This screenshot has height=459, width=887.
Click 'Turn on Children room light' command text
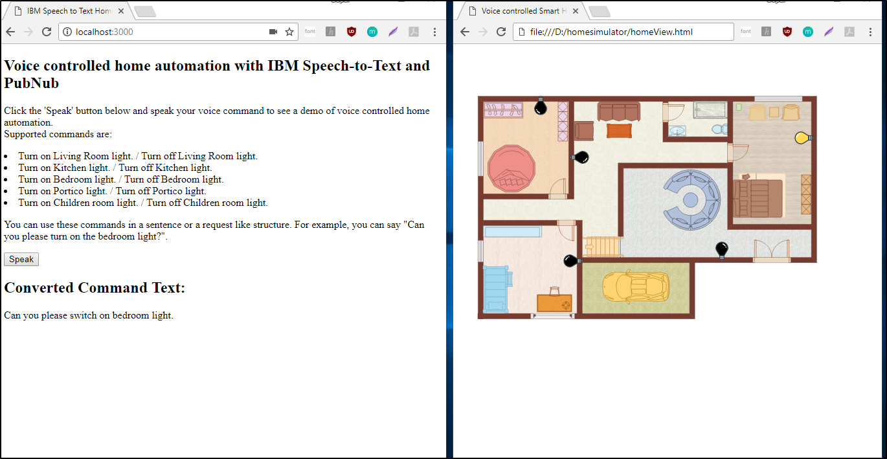78,203
